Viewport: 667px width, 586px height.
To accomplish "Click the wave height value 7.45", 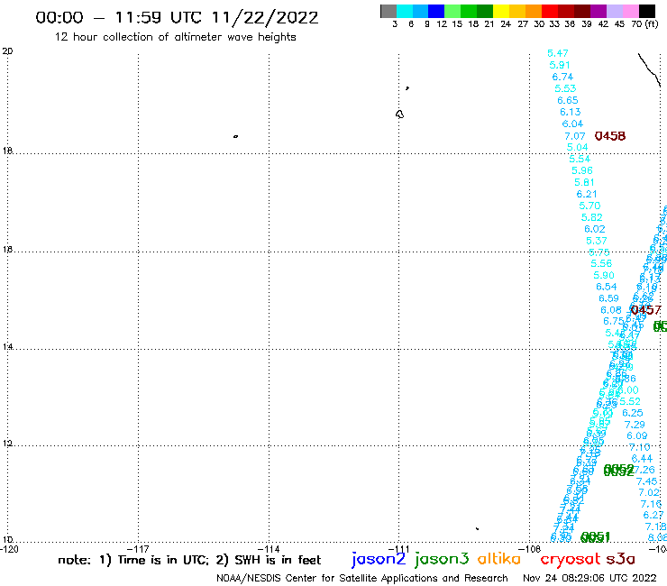I will click(x=647, y=481).
